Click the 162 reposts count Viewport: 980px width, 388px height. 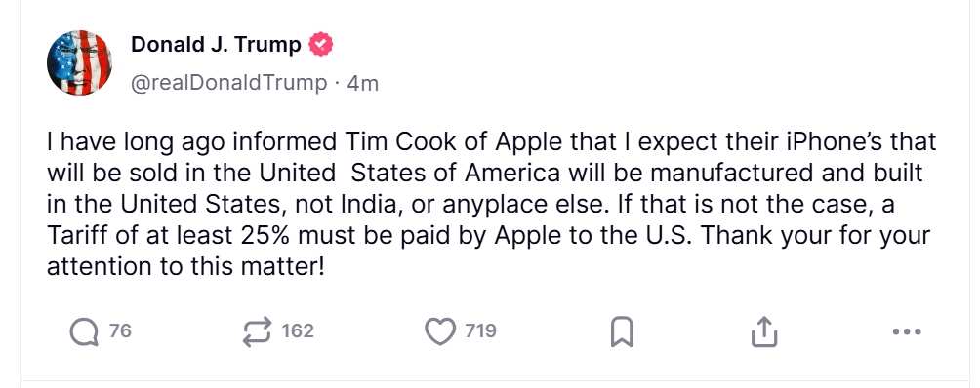tap(298, 331)
